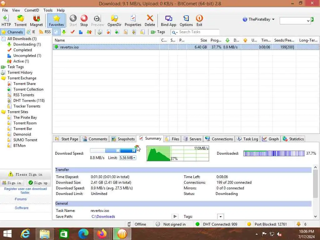The height and width of the screenshot is (240, 320).
Task: Click the DHT Torrents lightning icon in toolbar
Action: (134, 32)
